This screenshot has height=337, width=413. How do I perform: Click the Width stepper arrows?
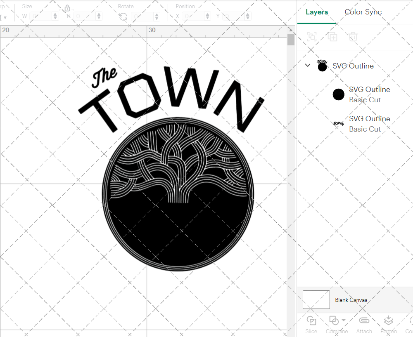click(x=55, y=16)
